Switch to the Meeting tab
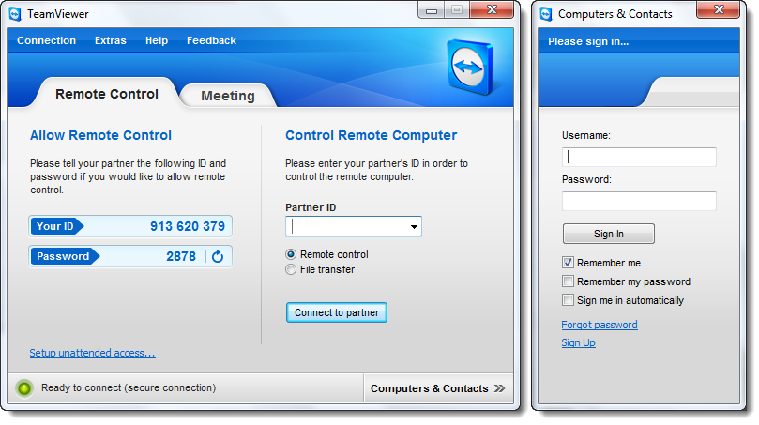Image resolution: width=759 pixels, height=425 pixels. pyautogui.click(x=228, y=96)
